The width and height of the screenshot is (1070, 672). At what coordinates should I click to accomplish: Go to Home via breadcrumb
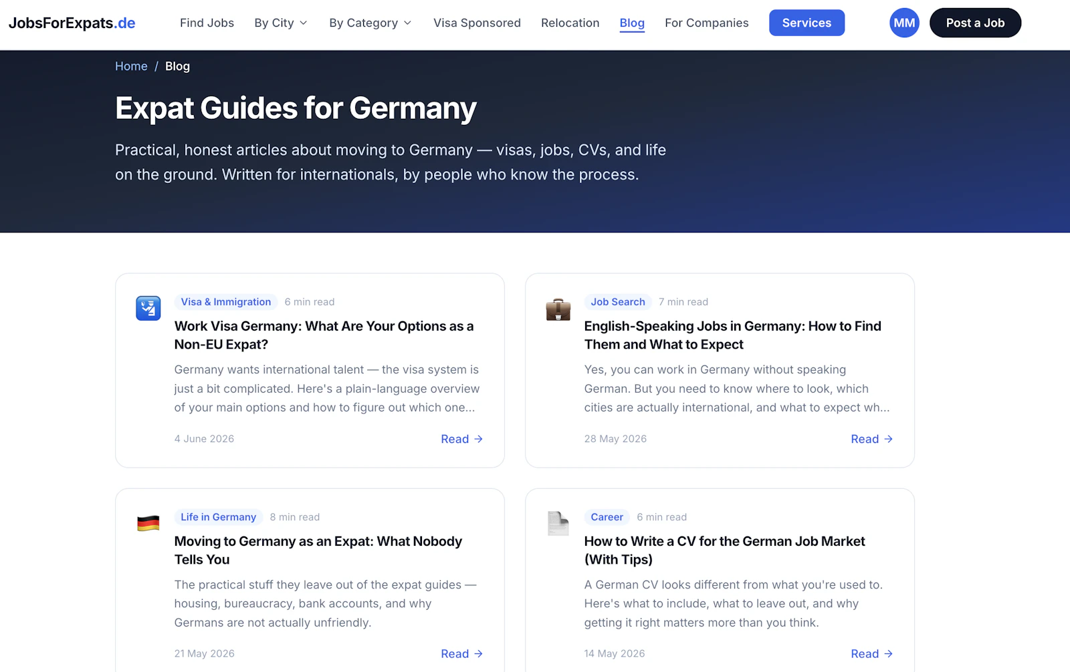(131, 66)
